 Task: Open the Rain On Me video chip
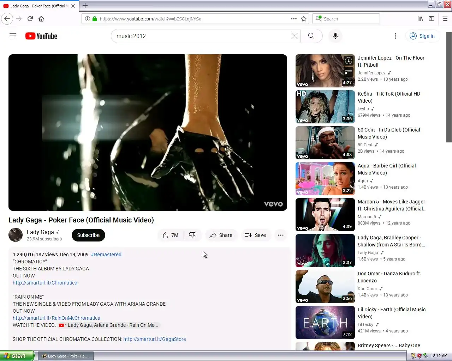click(x=109, y=325)
